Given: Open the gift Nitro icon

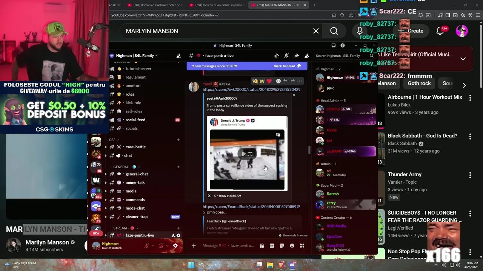Looking at the screenshot, I should [261, 246].
